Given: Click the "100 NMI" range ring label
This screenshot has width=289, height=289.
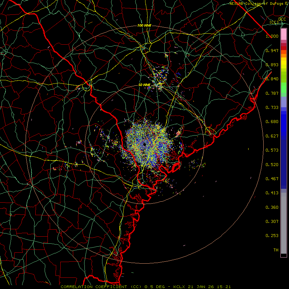Looking at the screenshot, I should 144,25.
